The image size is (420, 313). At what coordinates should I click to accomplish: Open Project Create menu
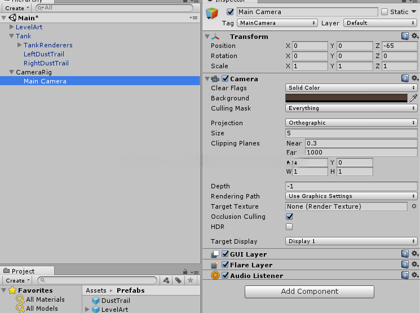[x=17, y=281]
